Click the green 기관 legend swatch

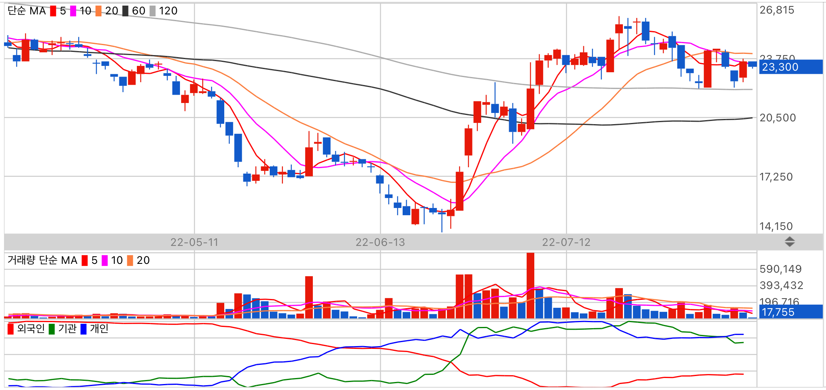pos(51,329)
